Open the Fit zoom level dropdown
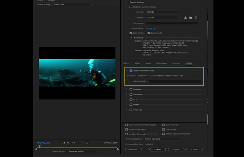The image size is (244, 157). (77, 143)
